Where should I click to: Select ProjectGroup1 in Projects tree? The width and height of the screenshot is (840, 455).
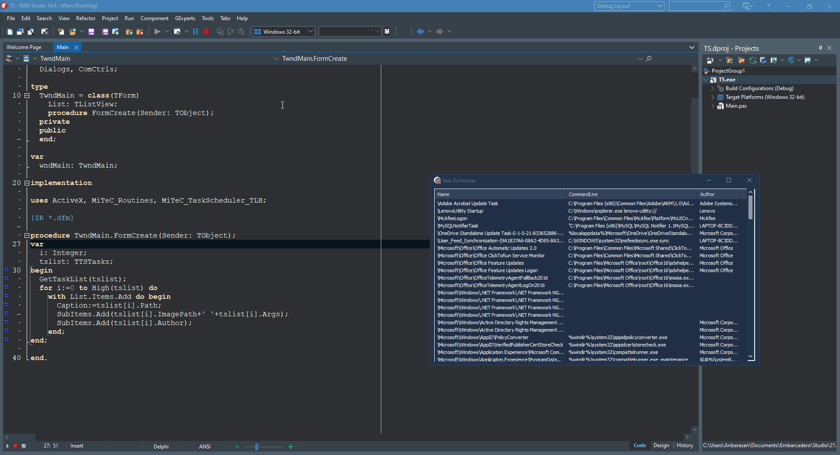728,71
